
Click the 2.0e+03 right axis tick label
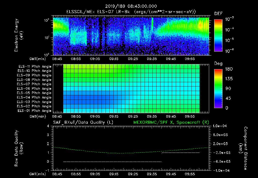tap(220, 144)
